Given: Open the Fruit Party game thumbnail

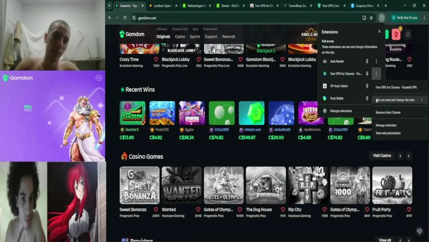Looking at the screenshot, I should (392, 185).
